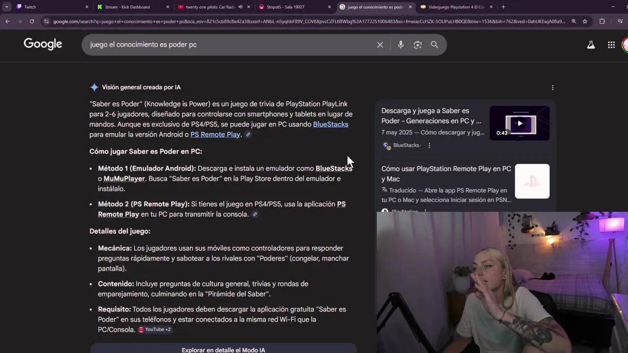Open the BlueStacks link
The width and height of the screenshot is (628, 353).
[x=331, y=124]
